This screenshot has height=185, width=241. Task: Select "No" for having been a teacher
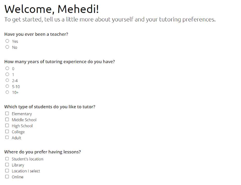(7, 47)
